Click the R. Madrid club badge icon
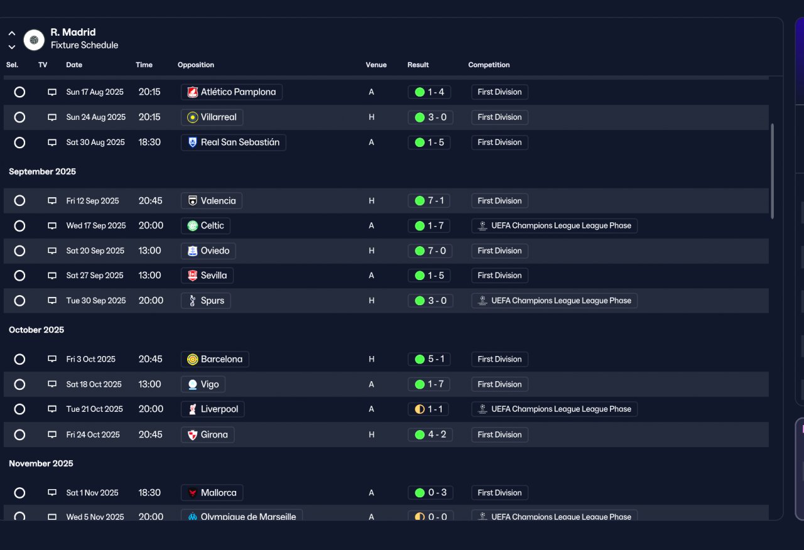The height and width of the screenshot is (550, 804). [x=34, y=40]
